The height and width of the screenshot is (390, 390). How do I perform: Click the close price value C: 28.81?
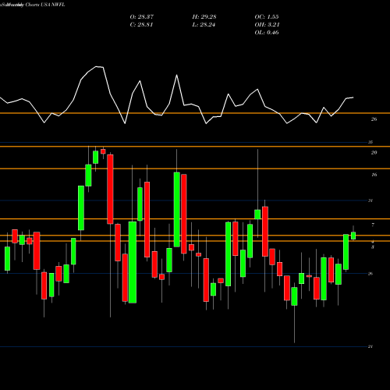click(x=141, y=25)
